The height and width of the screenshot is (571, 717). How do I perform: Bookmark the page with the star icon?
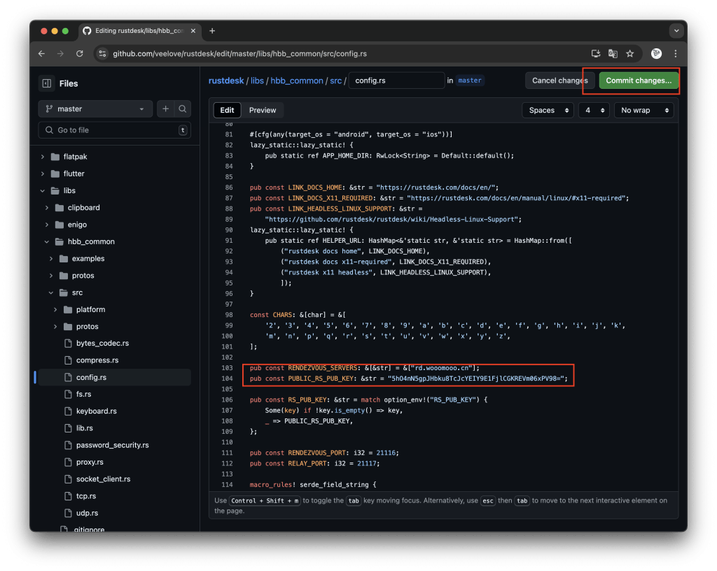tap(631, 53)
